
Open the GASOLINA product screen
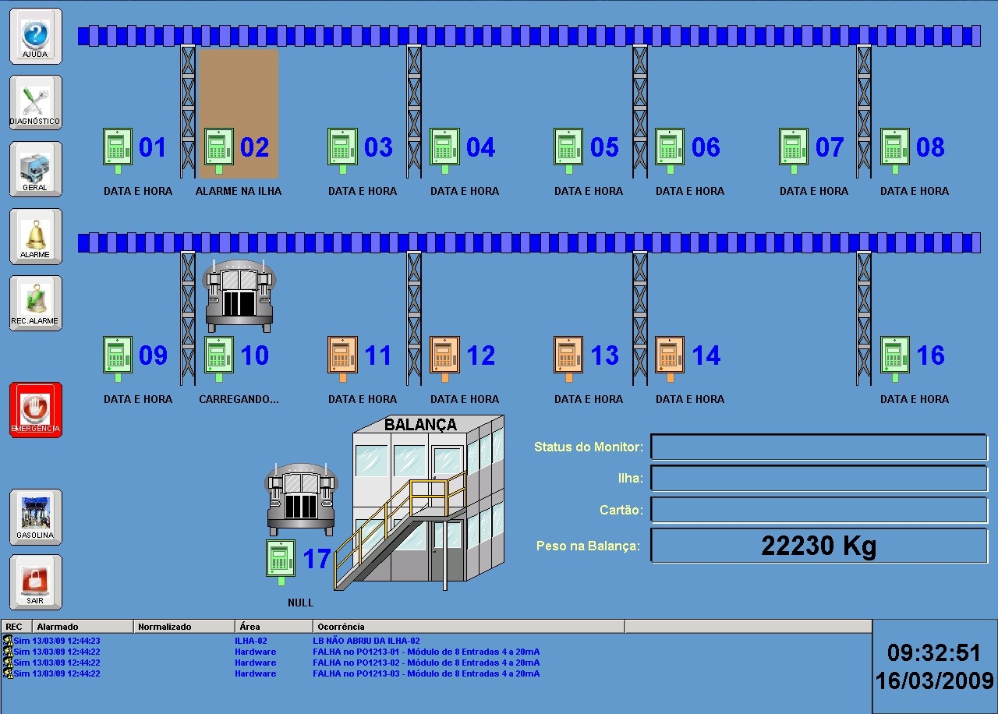coord(35,516)
